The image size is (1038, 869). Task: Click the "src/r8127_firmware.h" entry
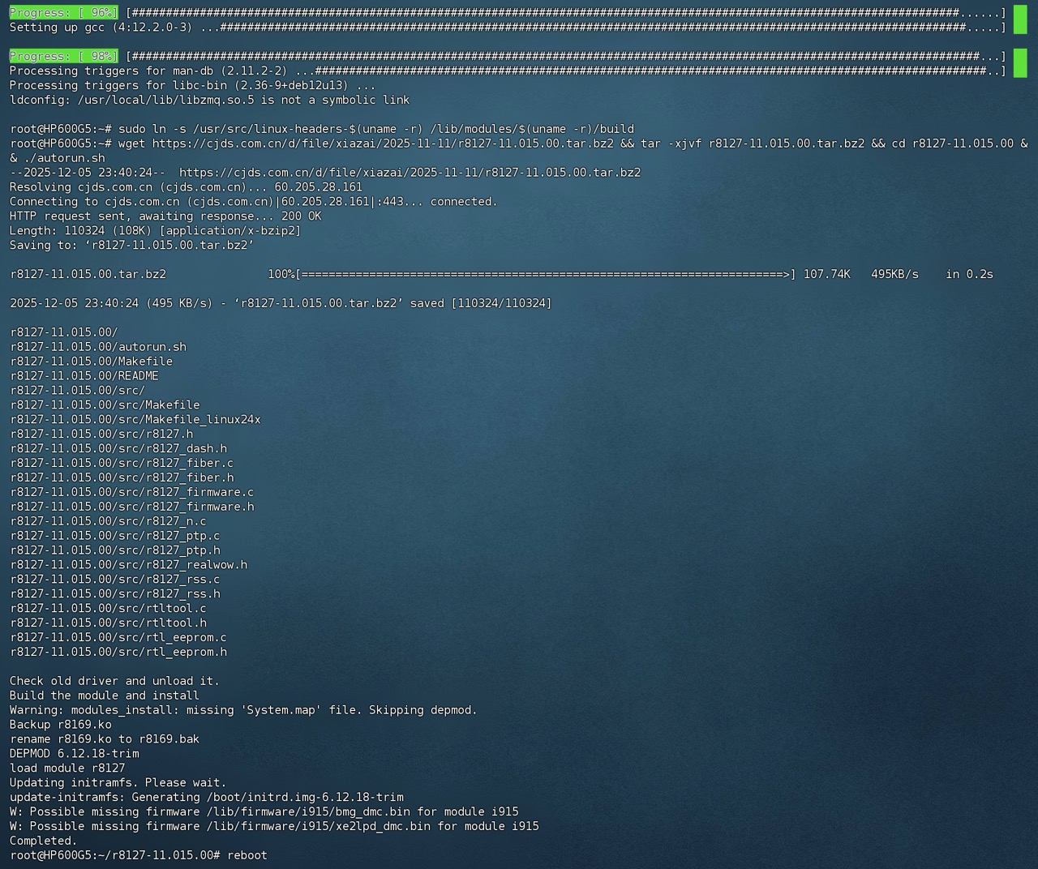132,507
